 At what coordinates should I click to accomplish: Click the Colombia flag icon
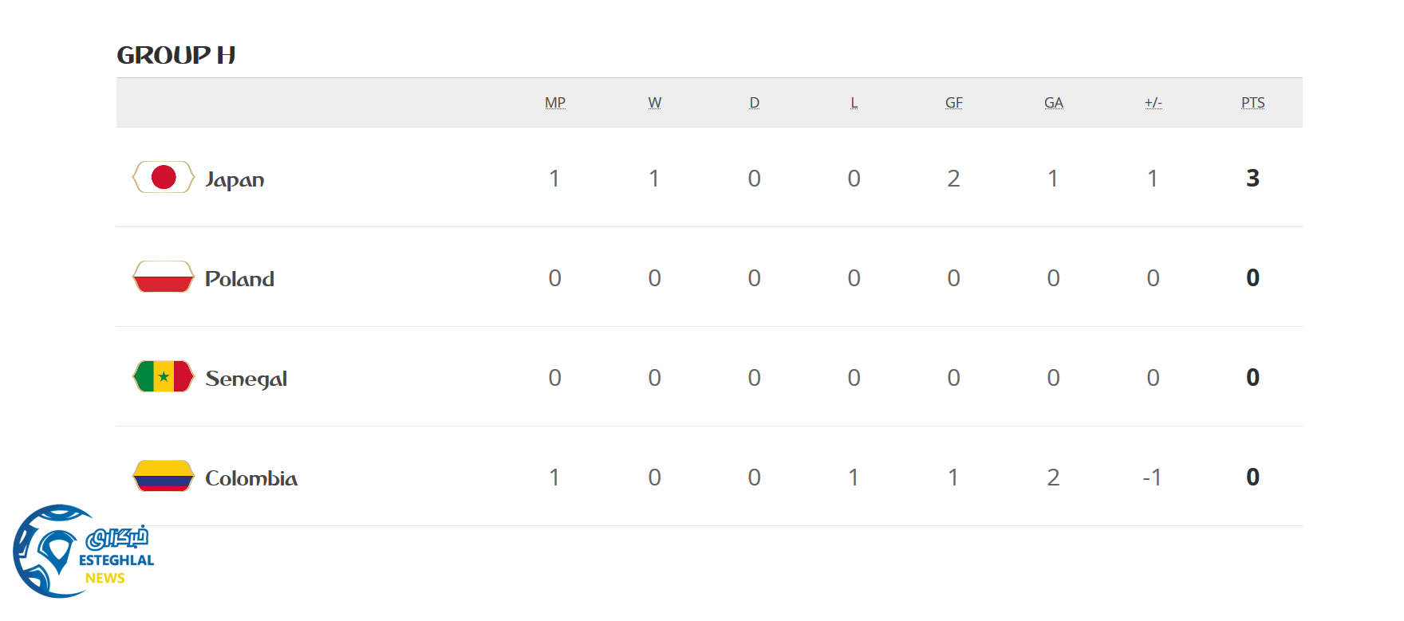click(x=163, y=476)
